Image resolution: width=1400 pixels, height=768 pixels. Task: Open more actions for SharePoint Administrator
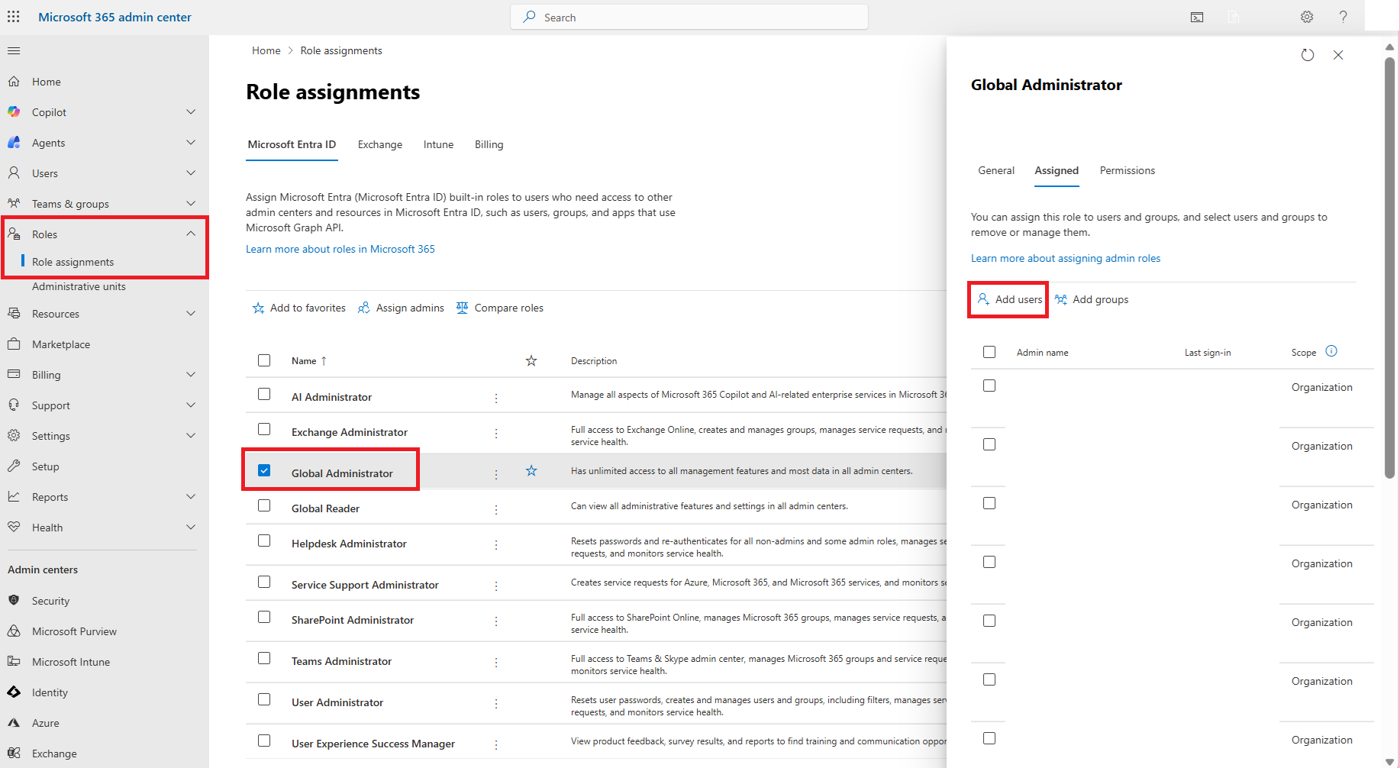coord(496,621)
